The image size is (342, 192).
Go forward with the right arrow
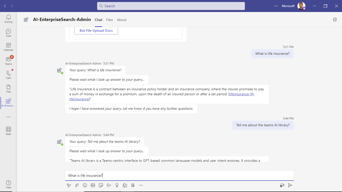[12, 6]
